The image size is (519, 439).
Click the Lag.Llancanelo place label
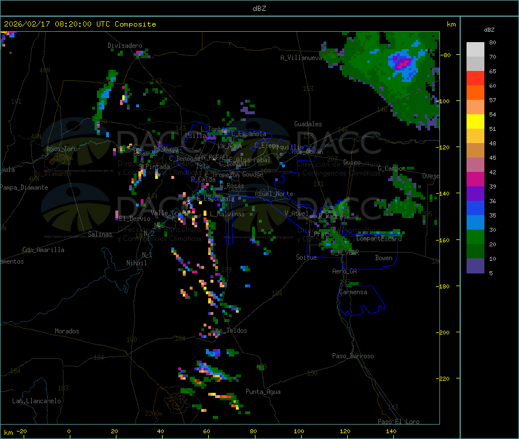tap(36, 401)
